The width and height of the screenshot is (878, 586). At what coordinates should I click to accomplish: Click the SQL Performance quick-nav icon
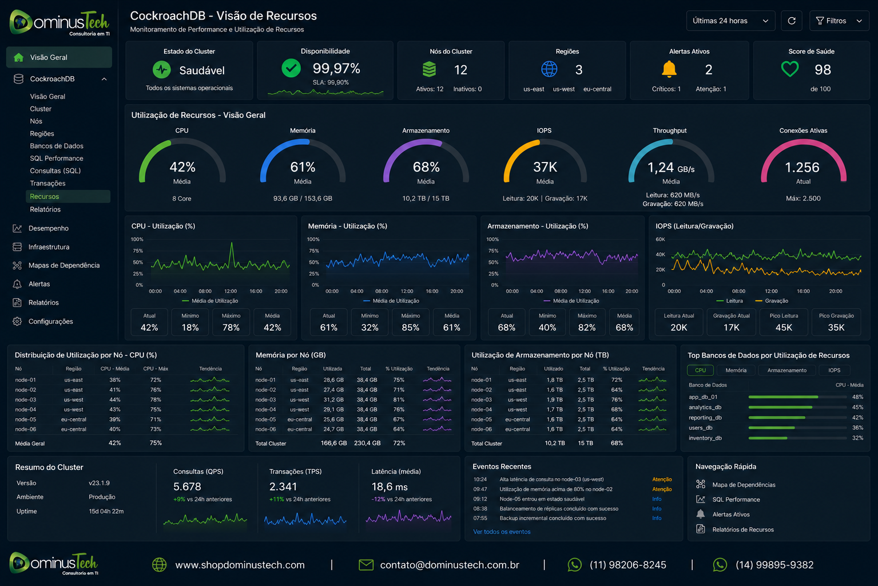[x=701, y=499]
